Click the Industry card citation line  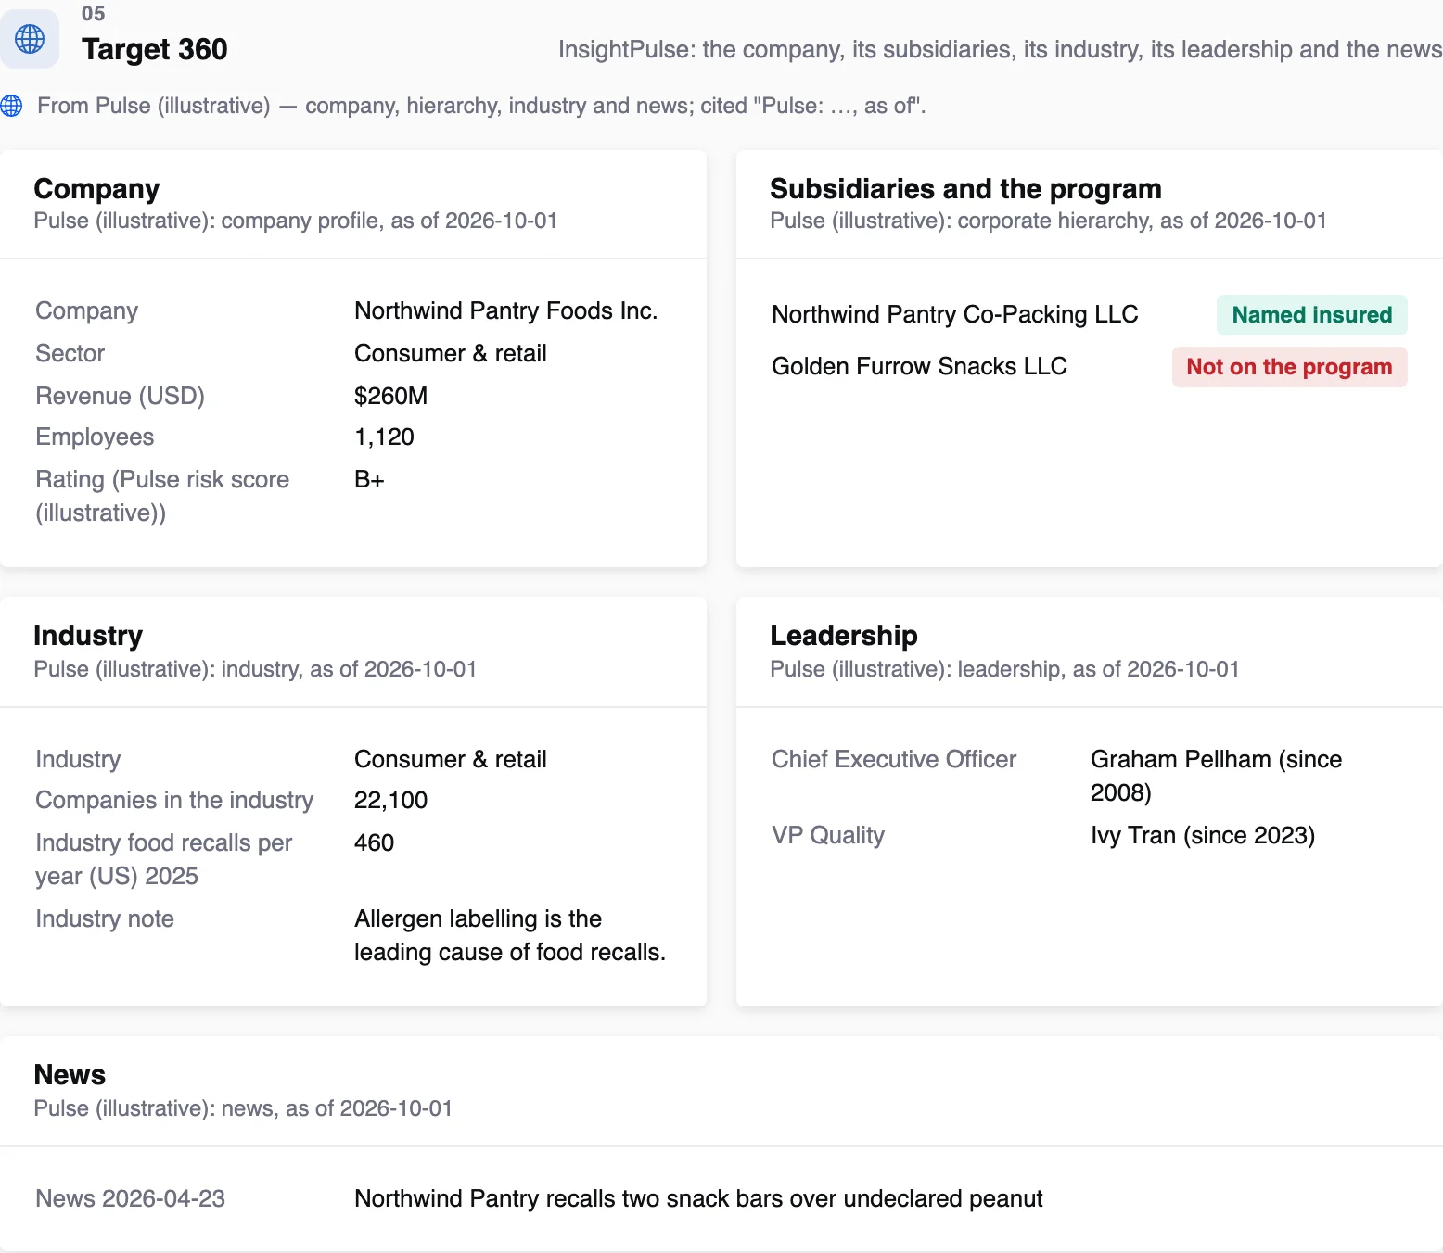255,669
